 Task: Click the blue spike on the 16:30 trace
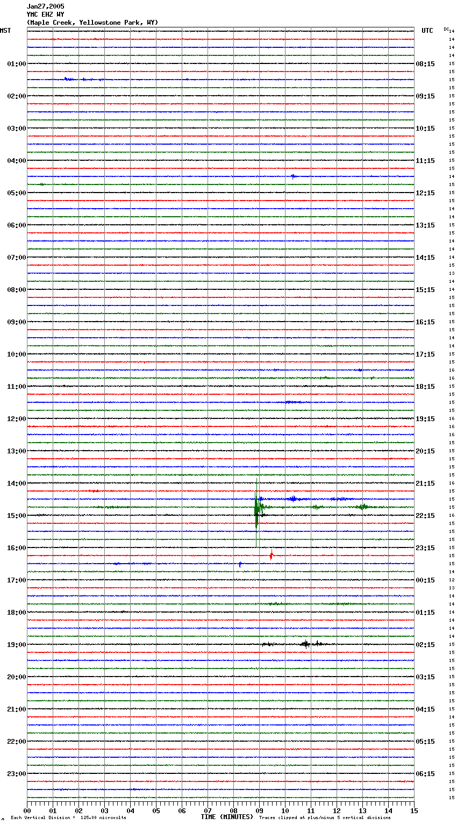(x=240, y=564)
